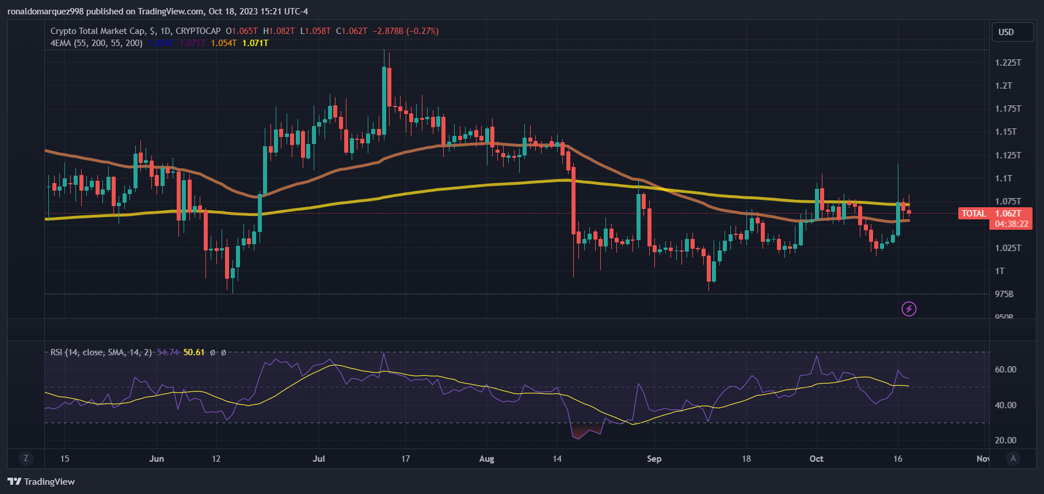Click the orange 4EMA value 1.054T
The width and height of the screenshot is (1044, 494).
click(224, 43)
